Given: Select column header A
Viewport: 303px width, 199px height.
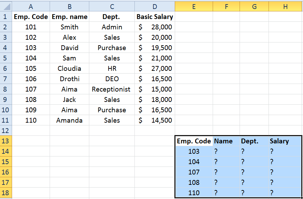Looking at the screenshot, I should tap(31, 7).
